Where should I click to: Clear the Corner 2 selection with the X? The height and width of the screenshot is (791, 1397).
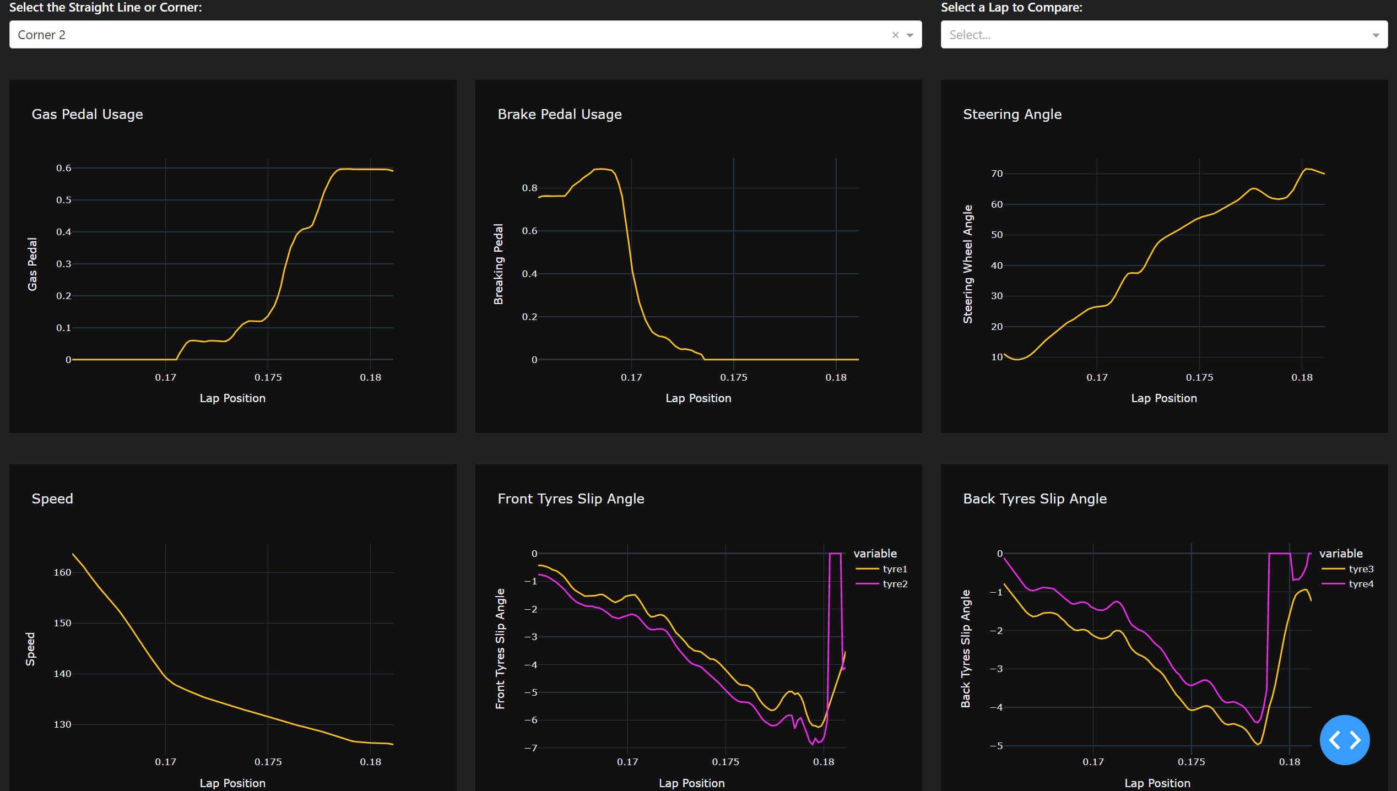(895, 35)
